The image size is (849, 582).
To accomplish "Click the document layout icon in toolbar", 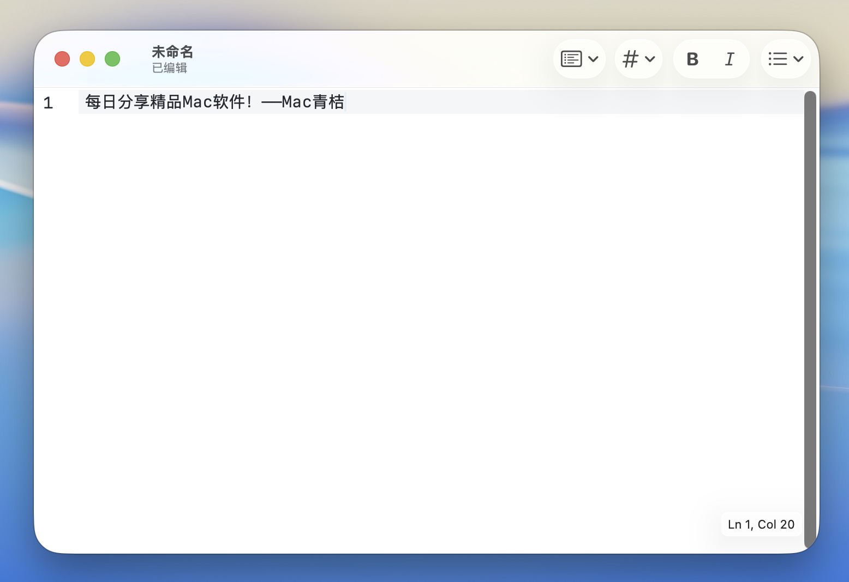I will pyautogui.click(x=571, y=59).
